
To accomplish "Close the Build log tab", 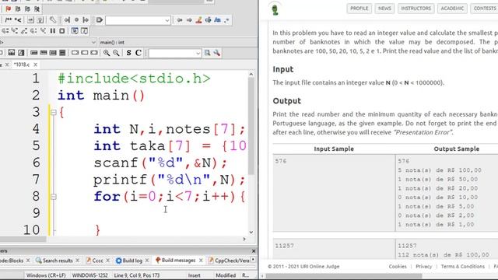I will click(x=147, y=261).
